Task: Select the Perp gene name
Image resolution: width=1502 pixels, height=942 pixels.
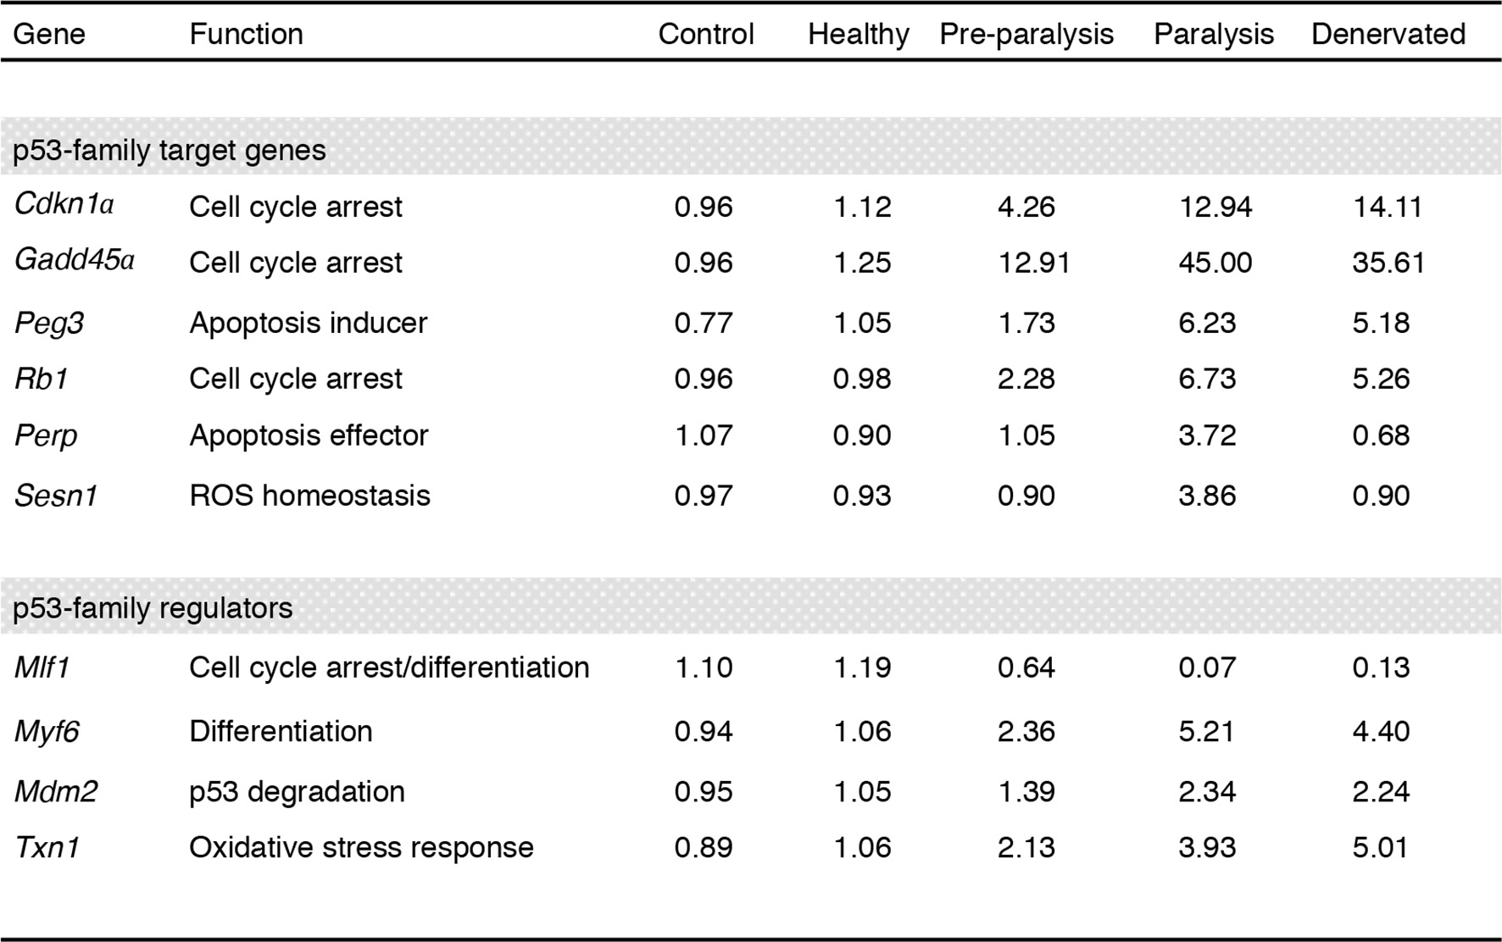Action: click(x=46, y=435)
